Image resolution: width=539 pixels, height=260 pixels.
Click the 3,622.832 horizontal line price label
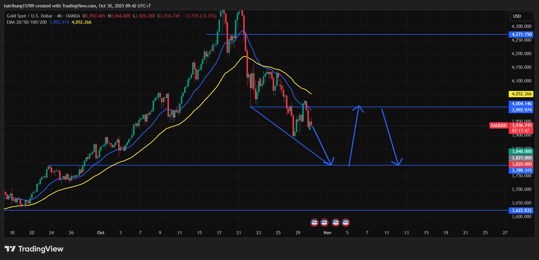click(x=521, y=210)
